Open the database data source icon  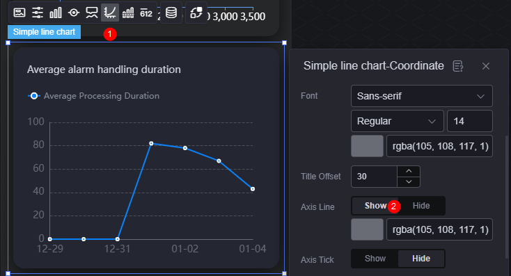pos(171,13)
